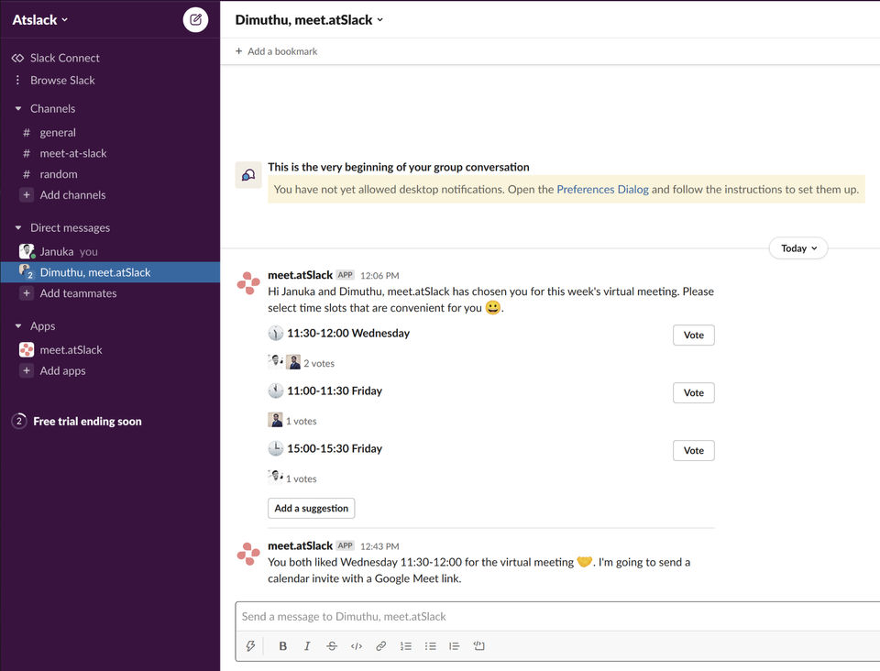The height and width of the screenshot is (671, 880).
Task: Click the compose new message icon
Action: (x=195, y=20)
